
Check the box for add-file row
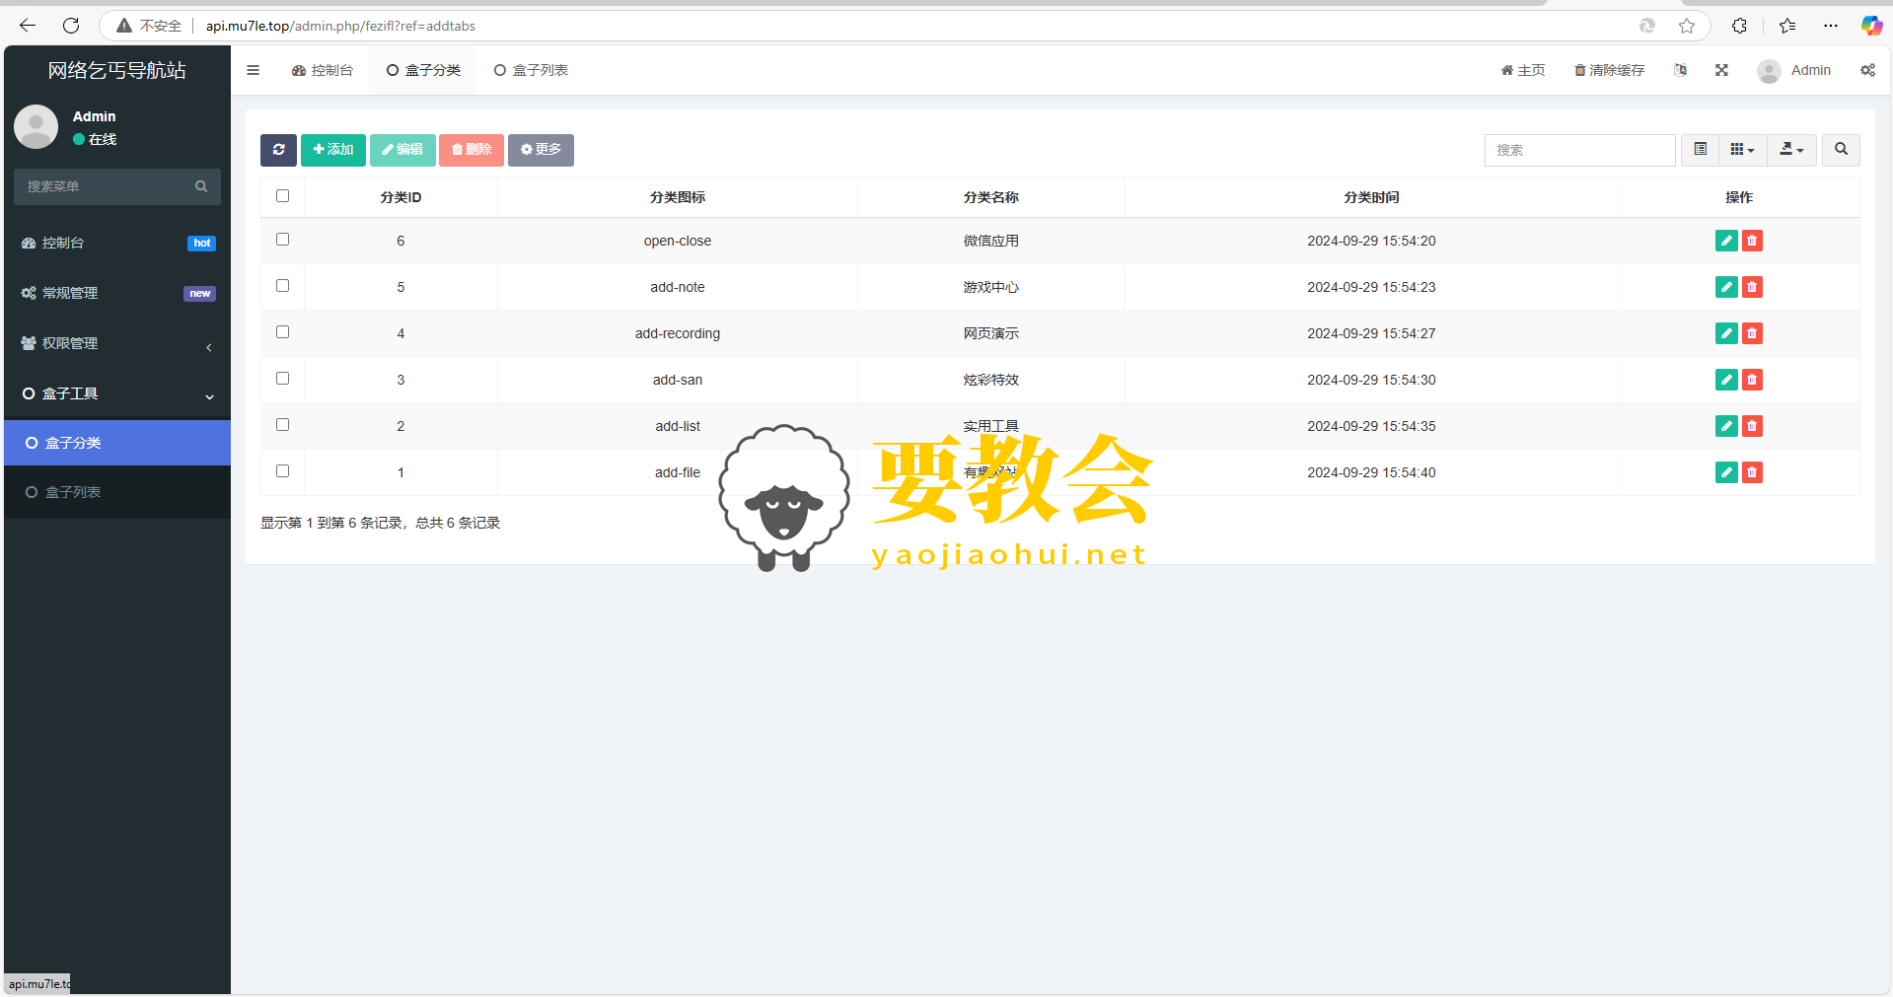tap(283, 471)
